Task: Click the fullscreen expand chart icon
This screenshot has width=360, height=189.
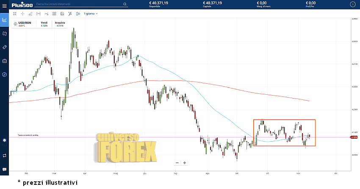Action: point(15,14)
